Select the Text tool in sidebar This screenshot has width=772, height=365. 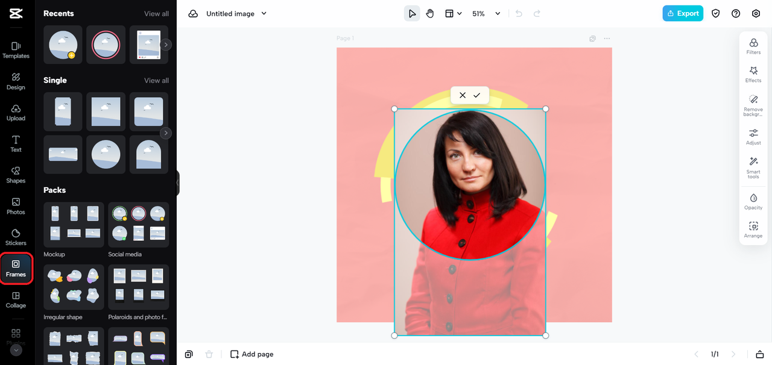click(x=16, y=144)
